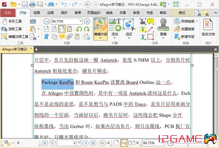Rotate view counterclockwise with green arrow

coord(79,29)
